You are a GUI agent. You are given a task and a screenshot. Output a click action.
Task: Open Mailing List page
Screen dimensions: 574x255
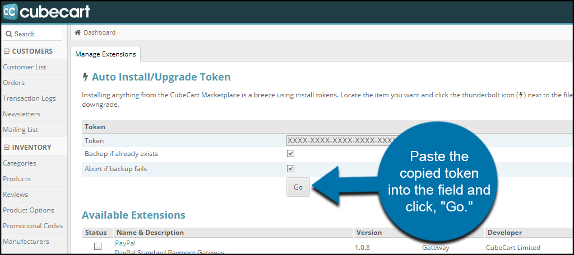pyautogui.click(x=21, y=130)
